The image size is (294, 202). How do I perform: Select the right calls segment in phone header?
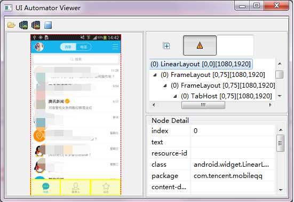point(83,46)
